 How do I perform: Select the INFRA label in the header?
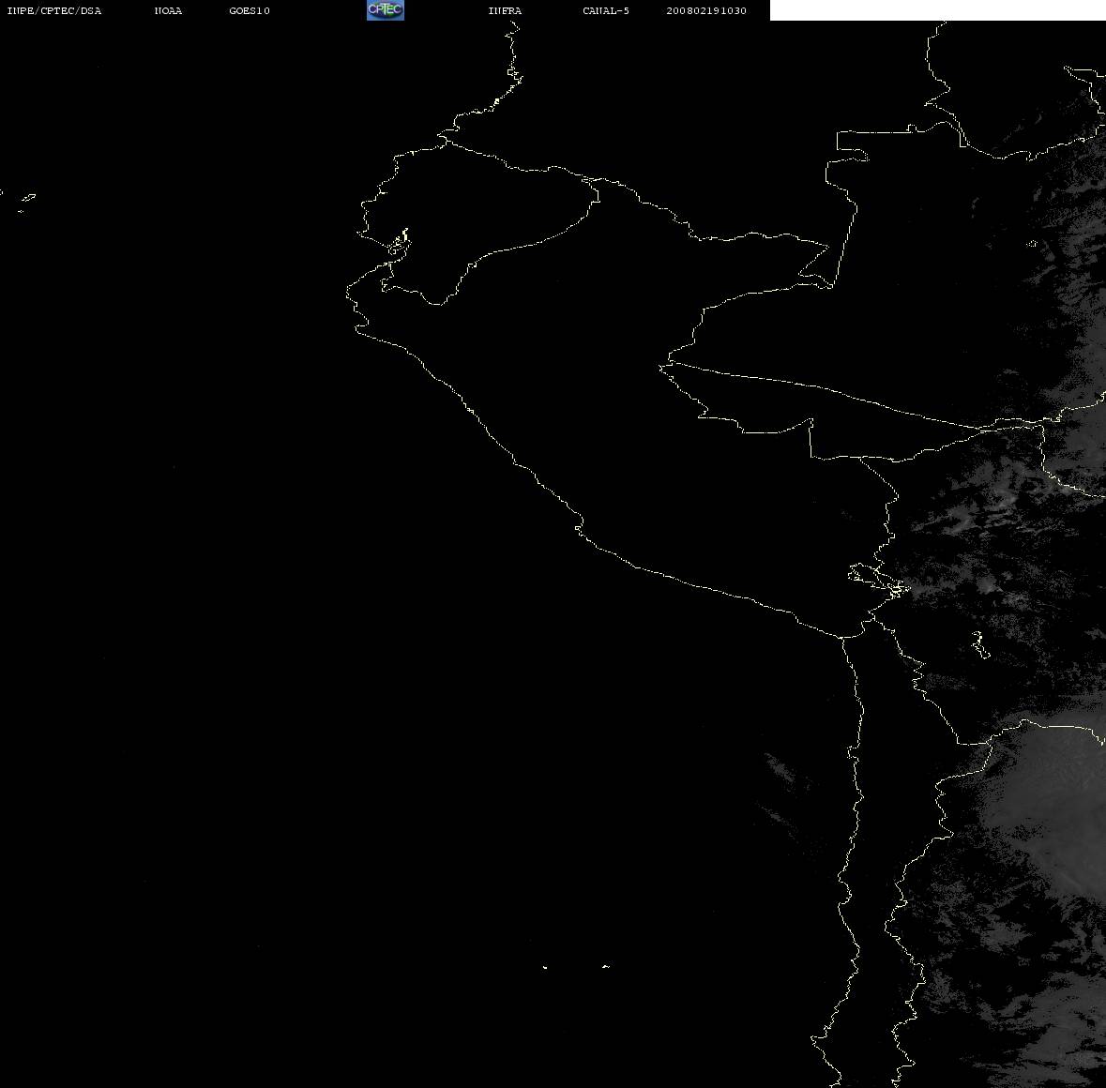coord(505,10)
